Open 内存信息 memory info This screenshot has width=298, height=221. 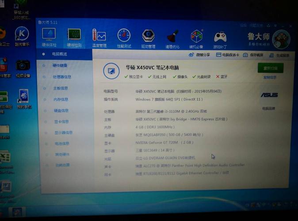click(61, 99)
